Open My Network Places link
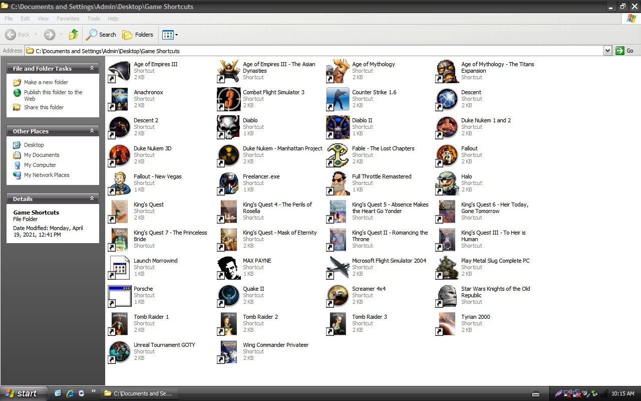The width and height of the screenshot is (641, 401). click(47, 175)
